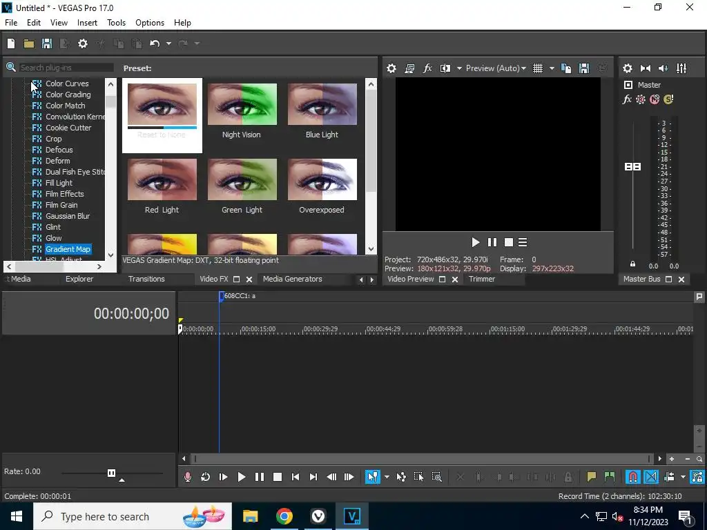
Task: Open Master Bus audio properties gear
Action: 627,68
